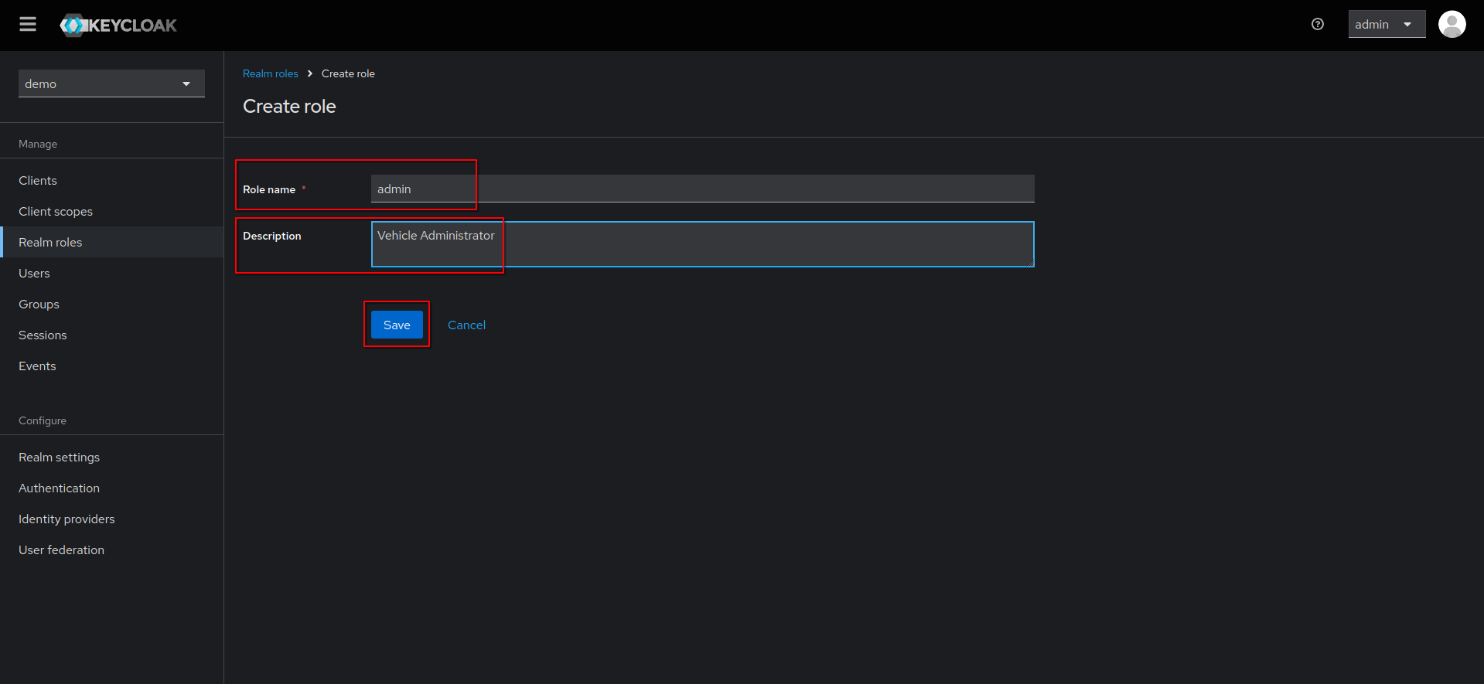The width and height of the screenshot is (1484, 684).
Task: Click the Cancel link
Action: 466,325
